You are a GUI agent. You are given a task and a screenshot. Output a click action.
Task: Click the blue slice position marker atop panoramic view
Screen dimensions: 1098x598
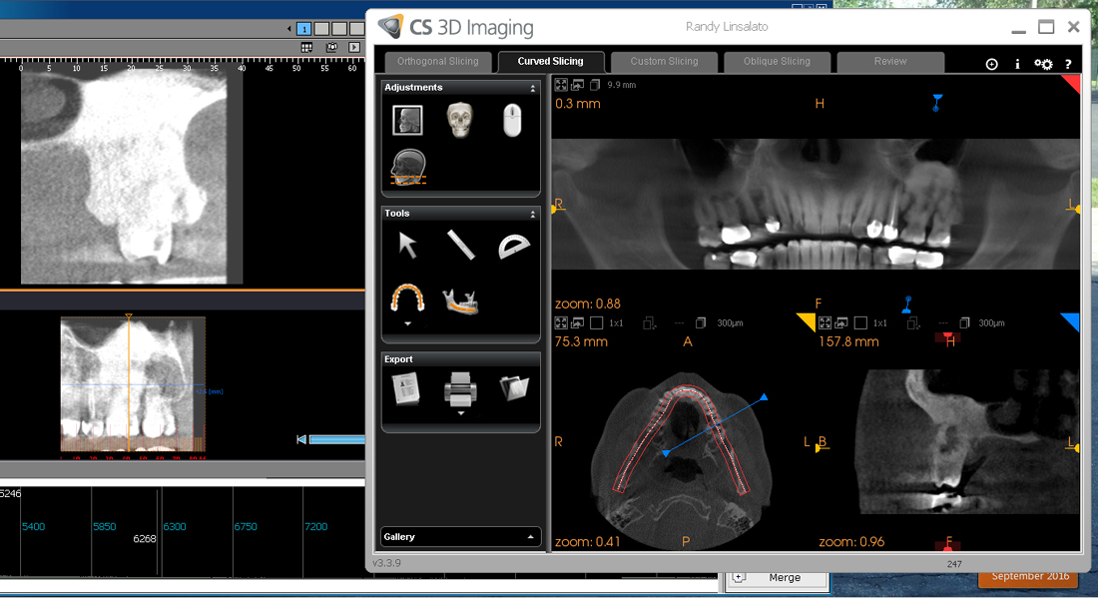coord(936,102)
